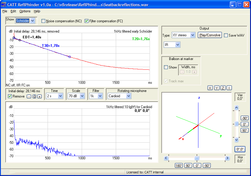Toggle the Show balloon checkbox
Image resolution: width=251 pixels, height=176 pixels.
(x=166, y=67)
